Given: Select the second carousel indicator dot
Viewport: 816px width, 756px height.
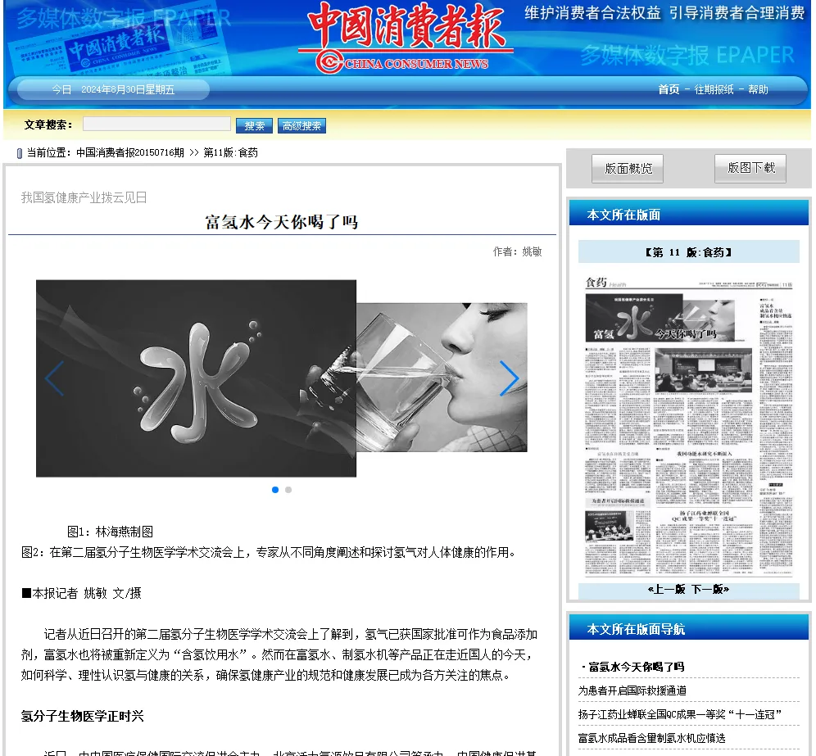Looking at the screenshot, I should coord(288,489).
